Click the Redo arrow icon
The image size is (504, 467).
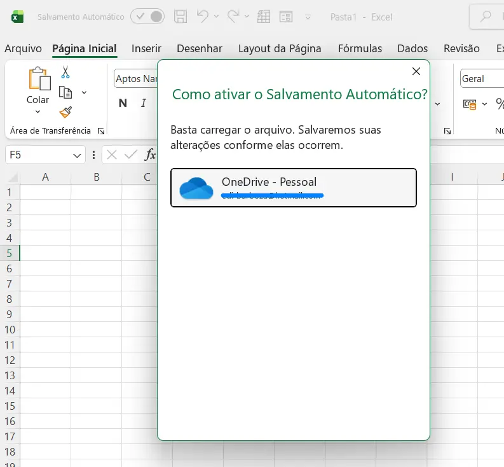click(233, 16)
